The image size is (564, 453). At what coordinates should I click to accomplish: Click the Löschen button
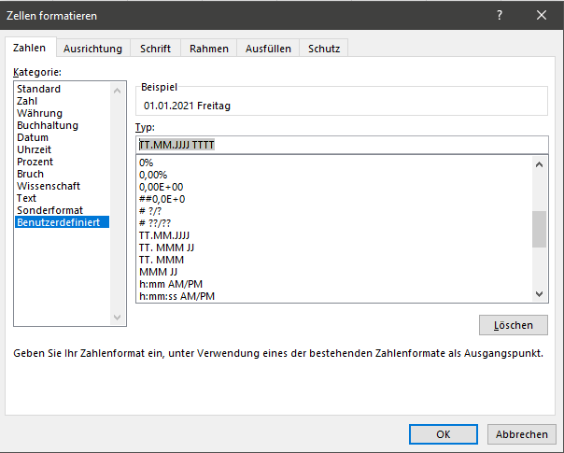coord(514,325)
